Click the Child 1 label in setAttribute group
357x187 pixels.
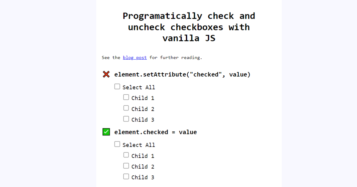[x=143, y=98]
